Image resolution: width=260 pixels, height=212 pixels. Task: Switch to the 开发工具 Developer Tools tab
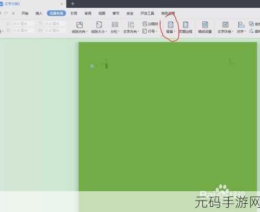147,14
